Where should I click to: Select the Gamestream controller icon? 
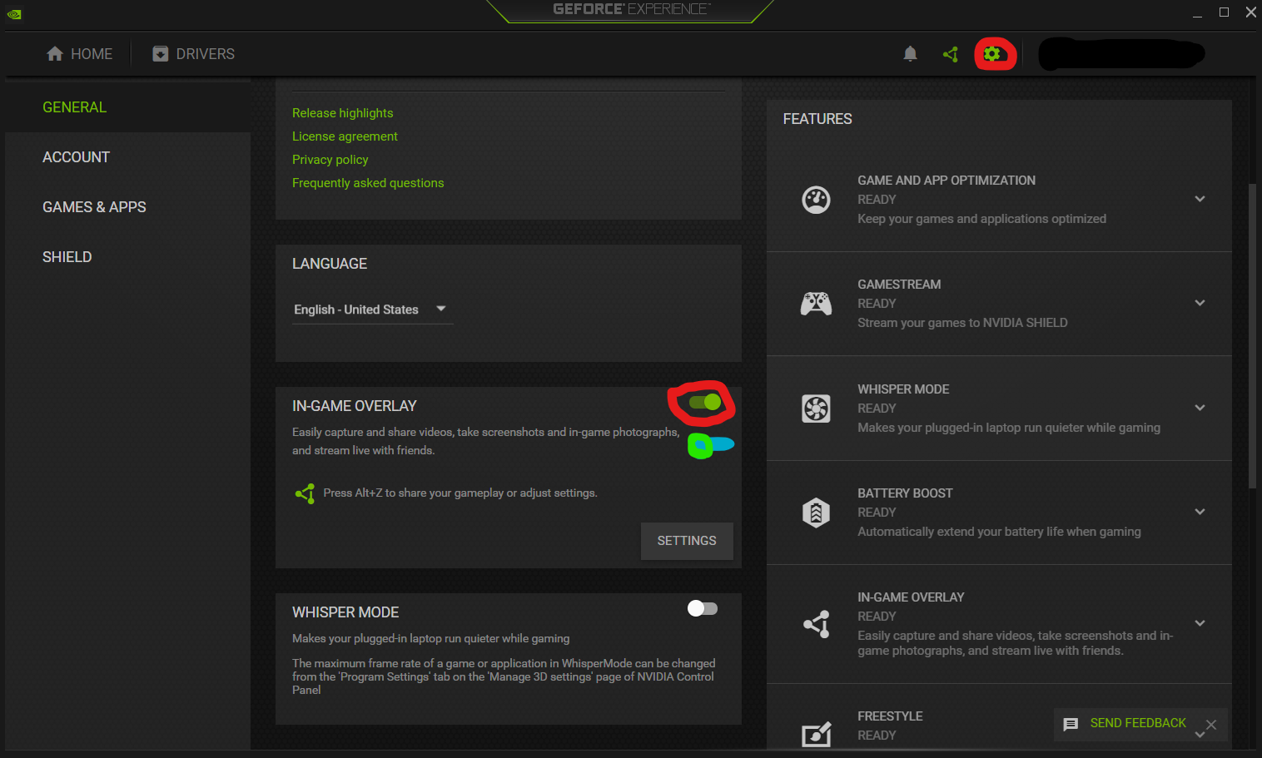816,304
